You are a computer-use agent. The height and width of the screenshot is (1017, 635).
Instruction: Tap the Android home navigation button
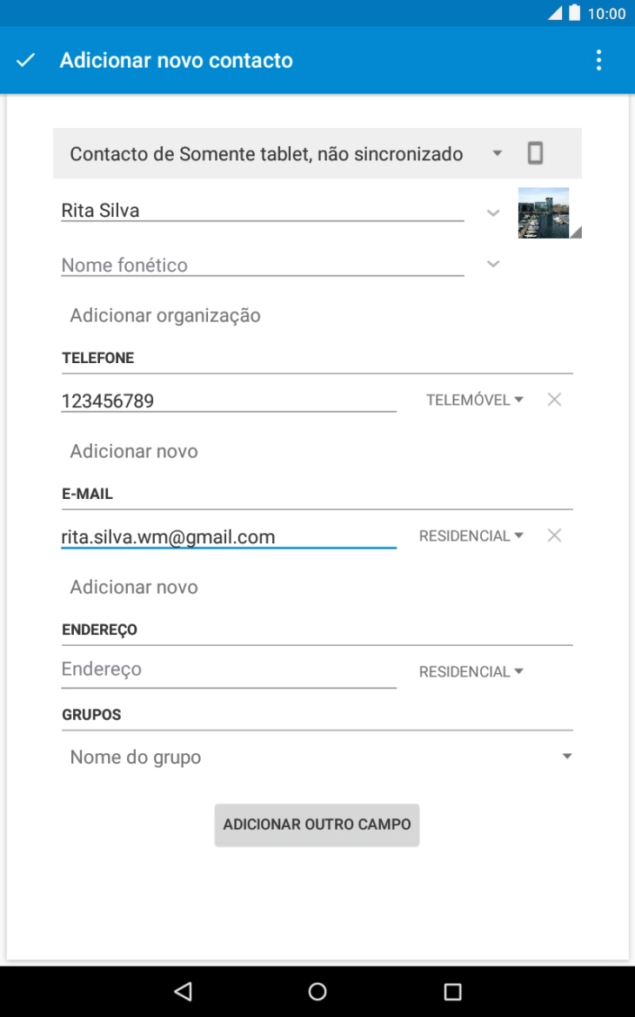317,991
